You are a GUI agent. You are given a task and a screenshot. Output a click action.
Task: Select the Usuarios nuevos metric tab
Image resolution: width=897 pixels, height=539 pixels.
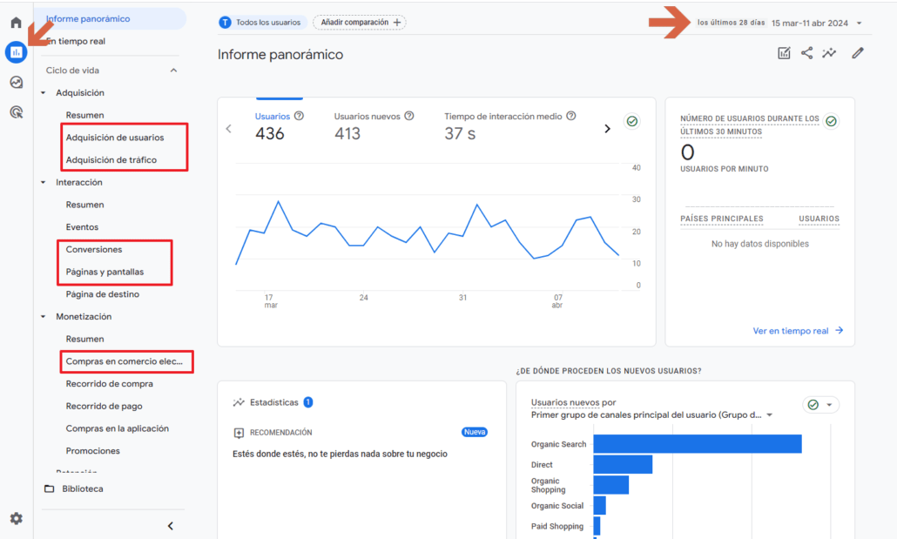367,116
